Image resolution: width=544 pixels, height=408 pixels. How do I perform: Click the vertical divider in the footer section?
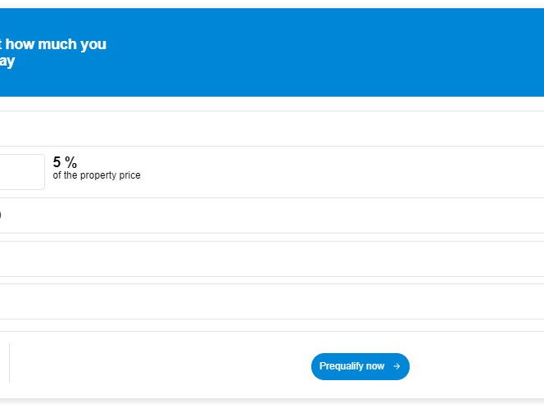point(9,363)
